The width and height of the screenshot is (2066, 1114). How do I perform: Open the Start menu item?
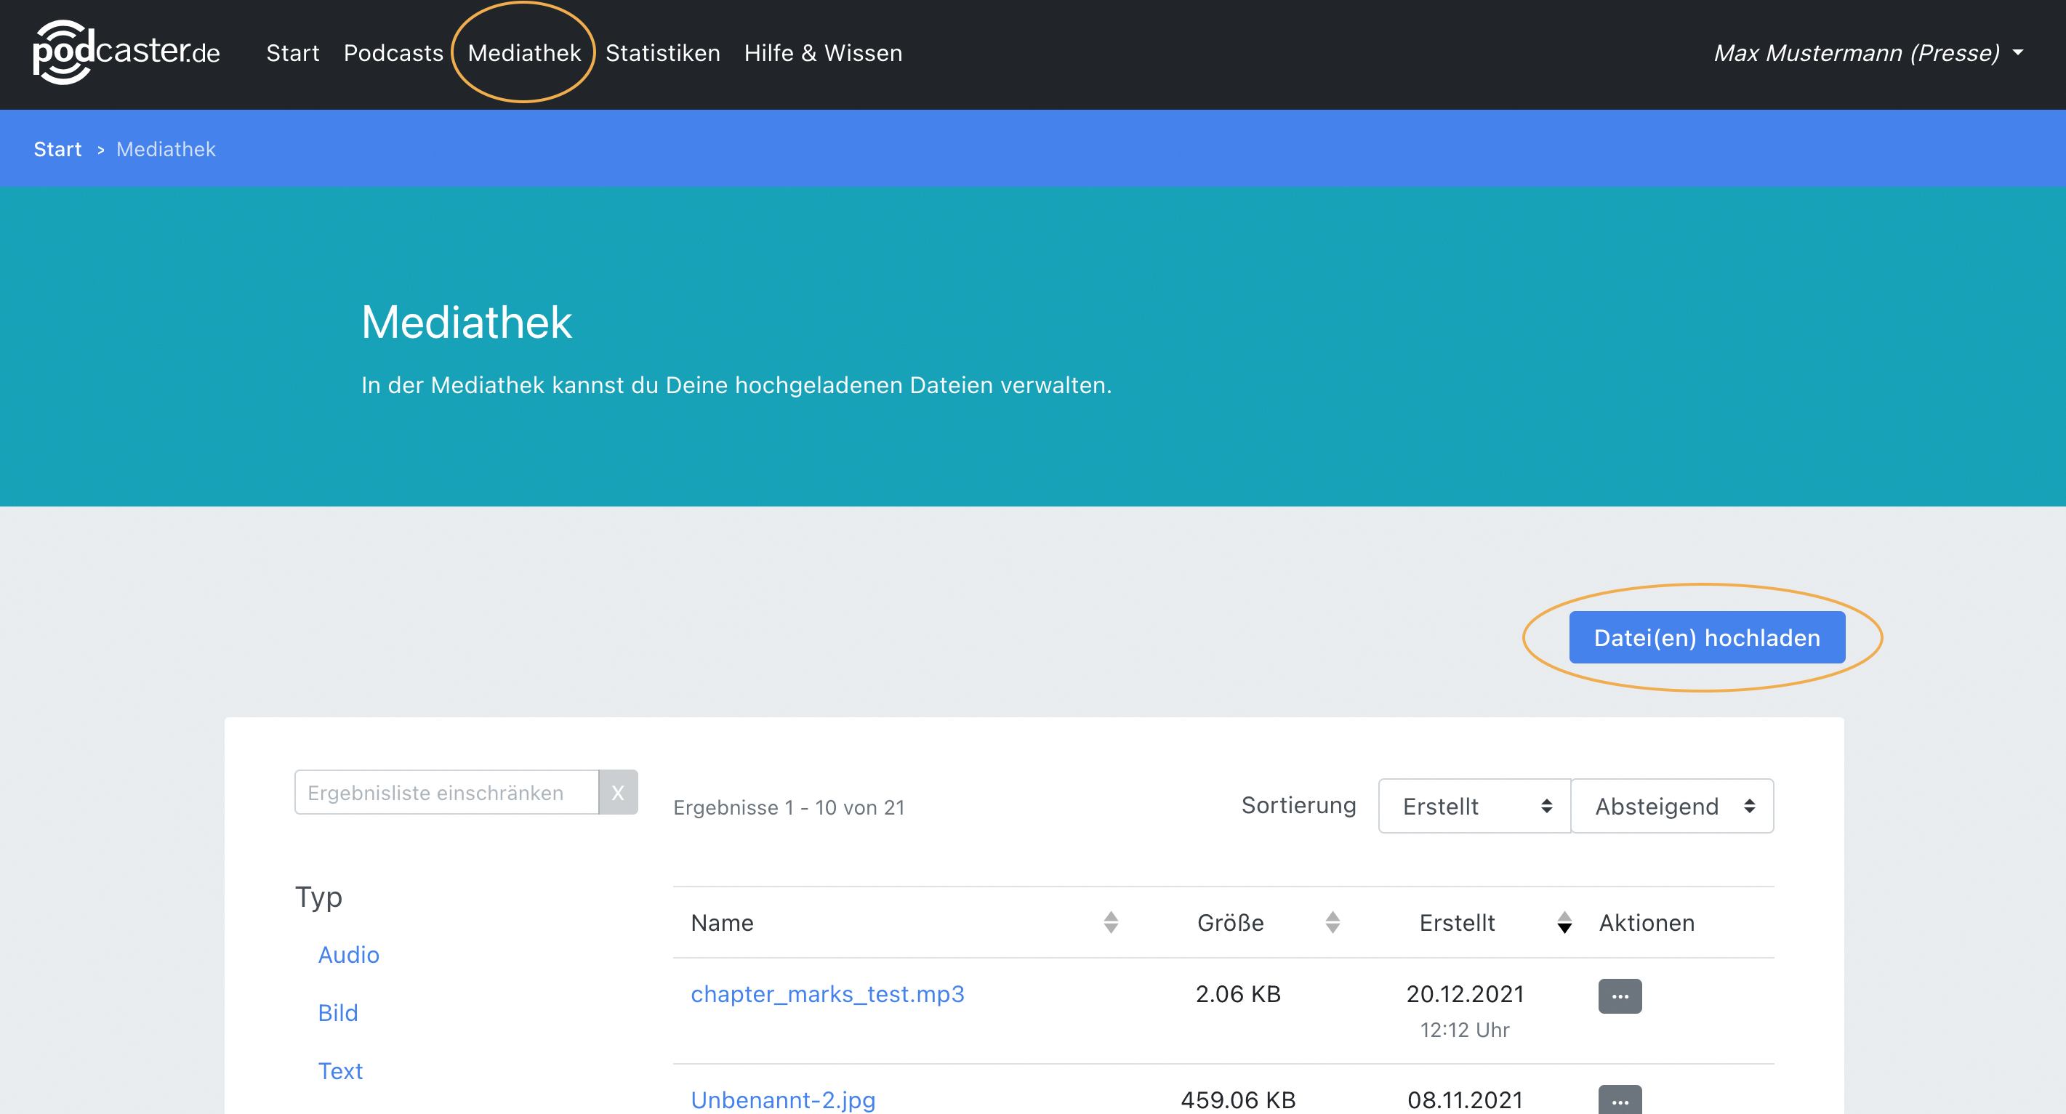tap(293, 53)
